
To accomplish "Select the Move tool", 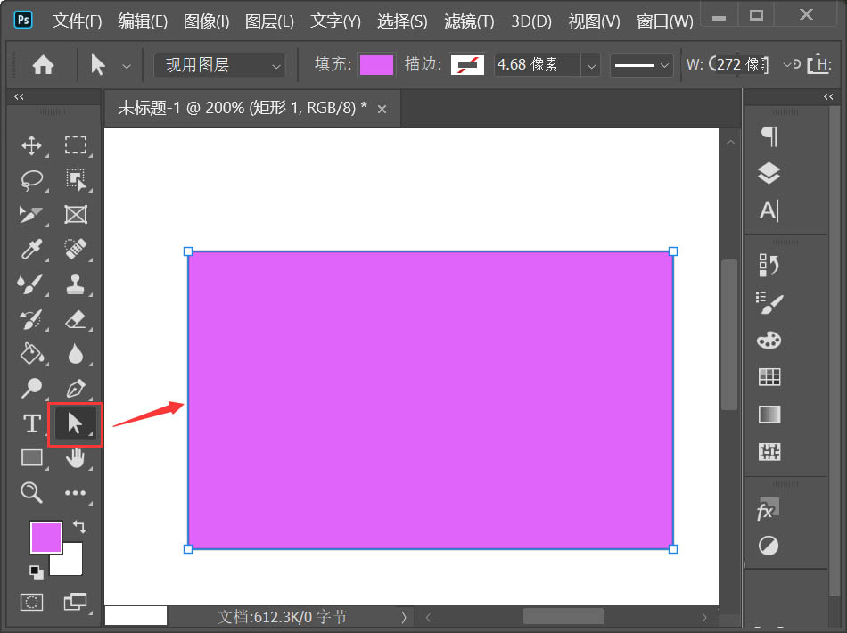I will point(31,145).
